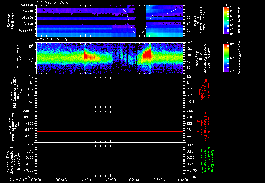Click the 00:00 time axis label
Viewport: 265px width, 183px height.
tap(37, 180)
